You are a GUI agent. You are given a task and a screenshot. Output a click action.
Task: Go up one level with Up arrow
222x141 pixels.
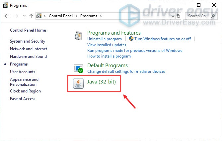point(31,16)
